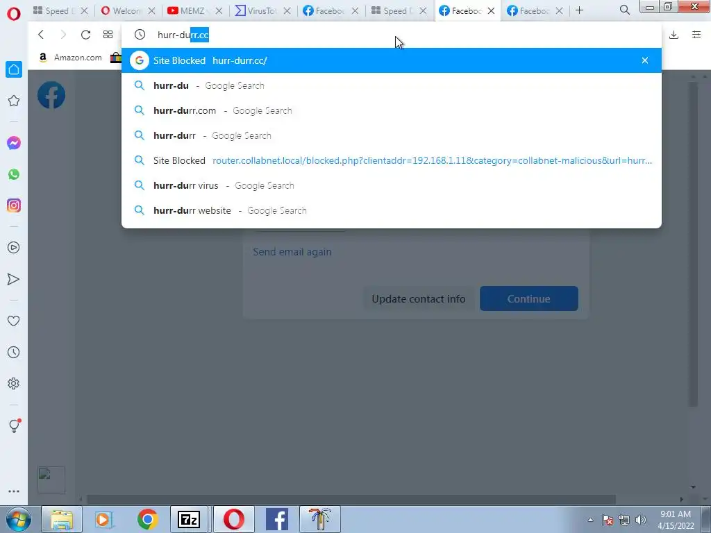The image size is (711, 533).
Task: Open the Downloads icon in toolbar
Action: pyautogui.click(x=674, y=35)
